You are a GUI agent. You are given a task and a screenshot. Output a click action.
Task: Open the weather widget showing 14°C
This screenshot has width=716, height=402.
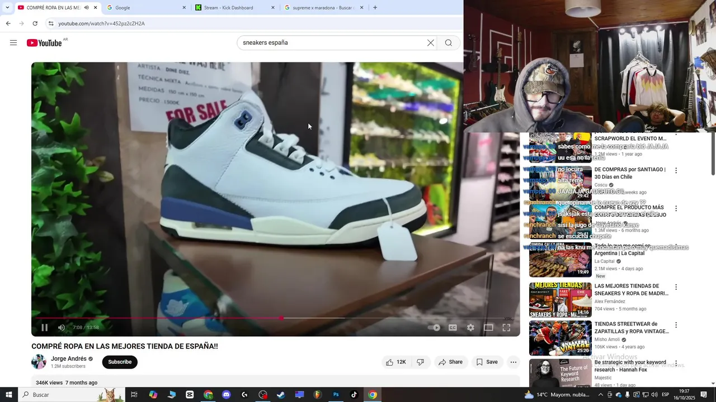click(x=557, y=395)
